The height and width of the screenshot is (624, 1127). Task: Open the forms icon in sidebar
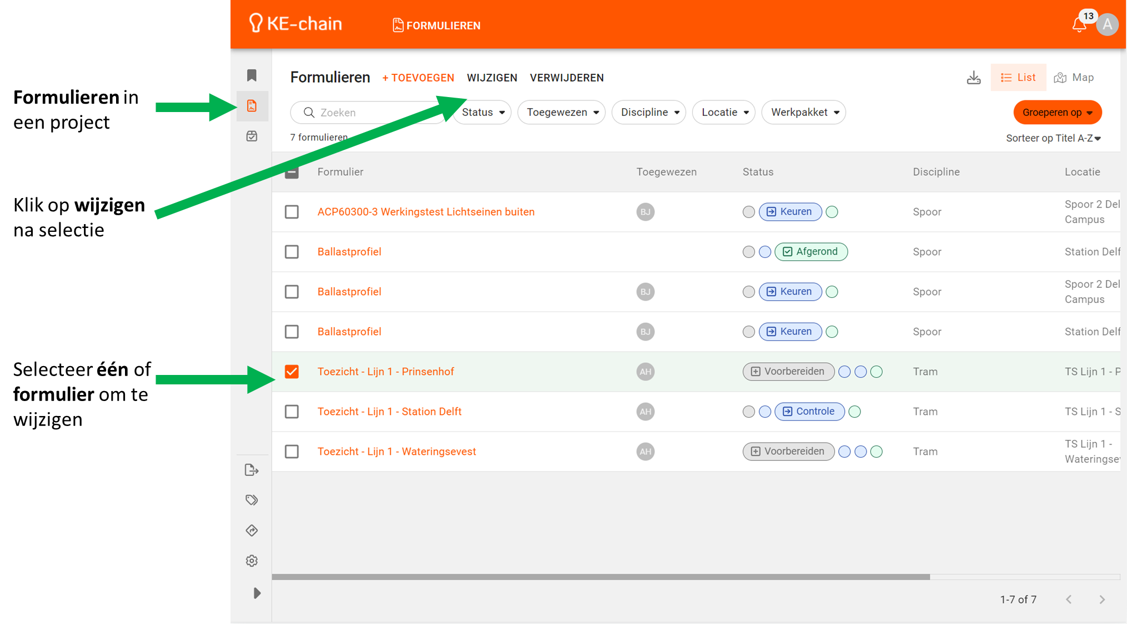pos(252,106)
